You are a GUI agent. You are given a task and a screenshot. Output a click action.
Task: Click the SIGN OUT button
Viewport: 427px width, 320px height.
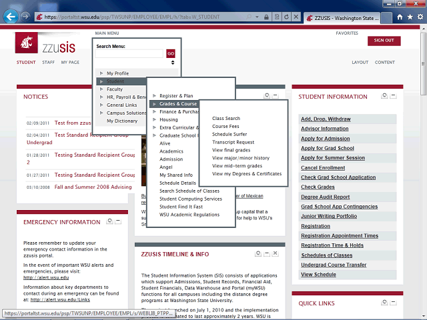pos(384,41)
